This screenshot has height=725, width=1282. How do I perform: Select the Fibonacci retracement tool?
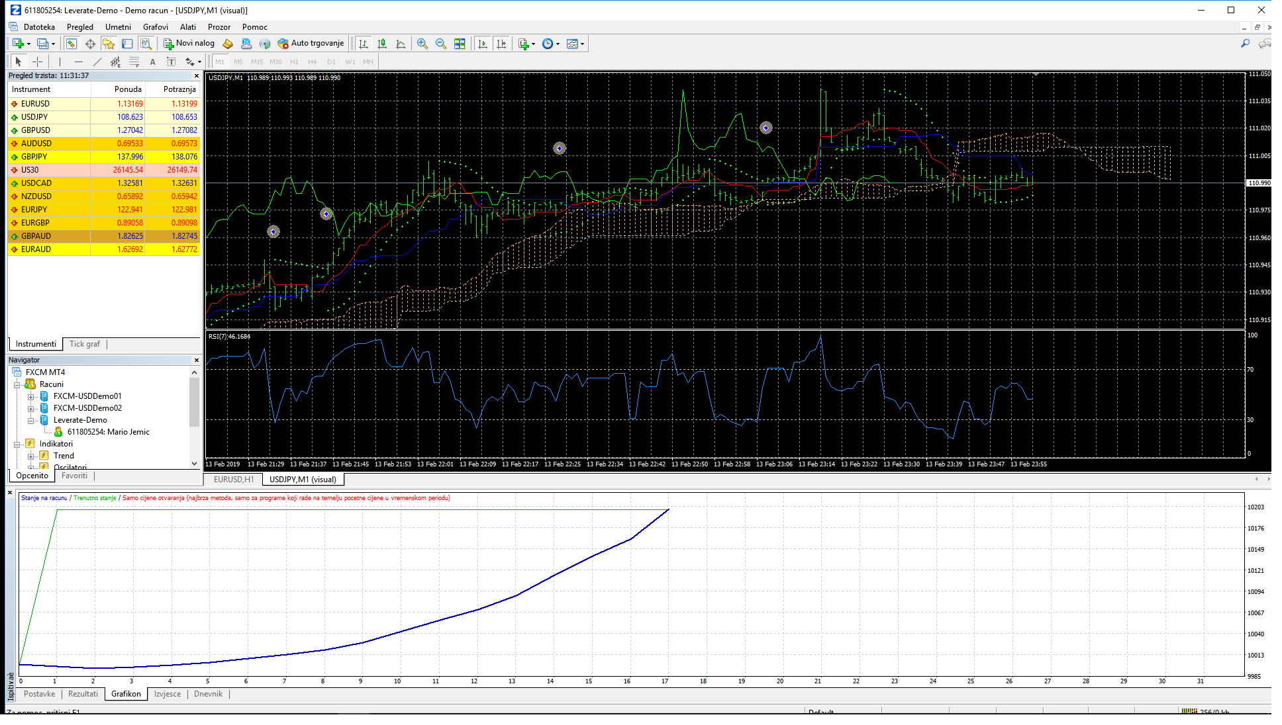(x=134, y=62)
